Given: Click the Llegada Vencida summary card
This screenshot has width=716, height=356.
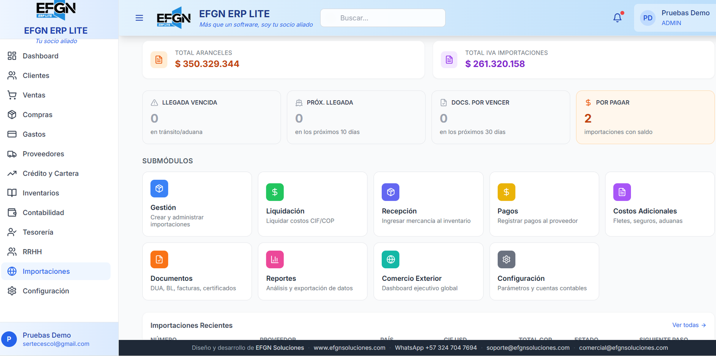Looking at the screenshot, I should click(212, 117).
